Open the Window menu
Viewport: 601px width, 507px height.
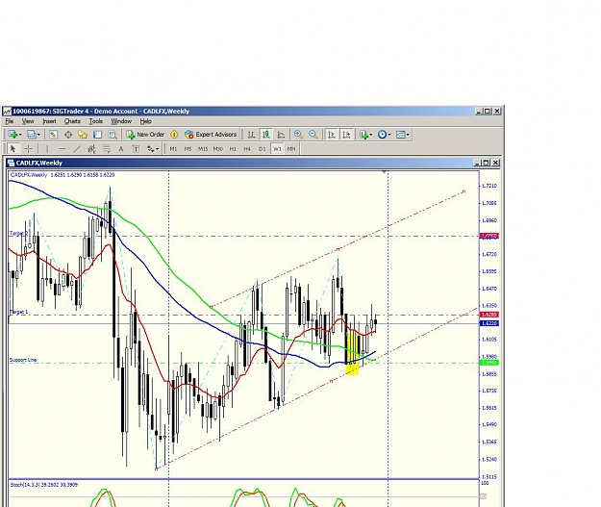[121, 121]
